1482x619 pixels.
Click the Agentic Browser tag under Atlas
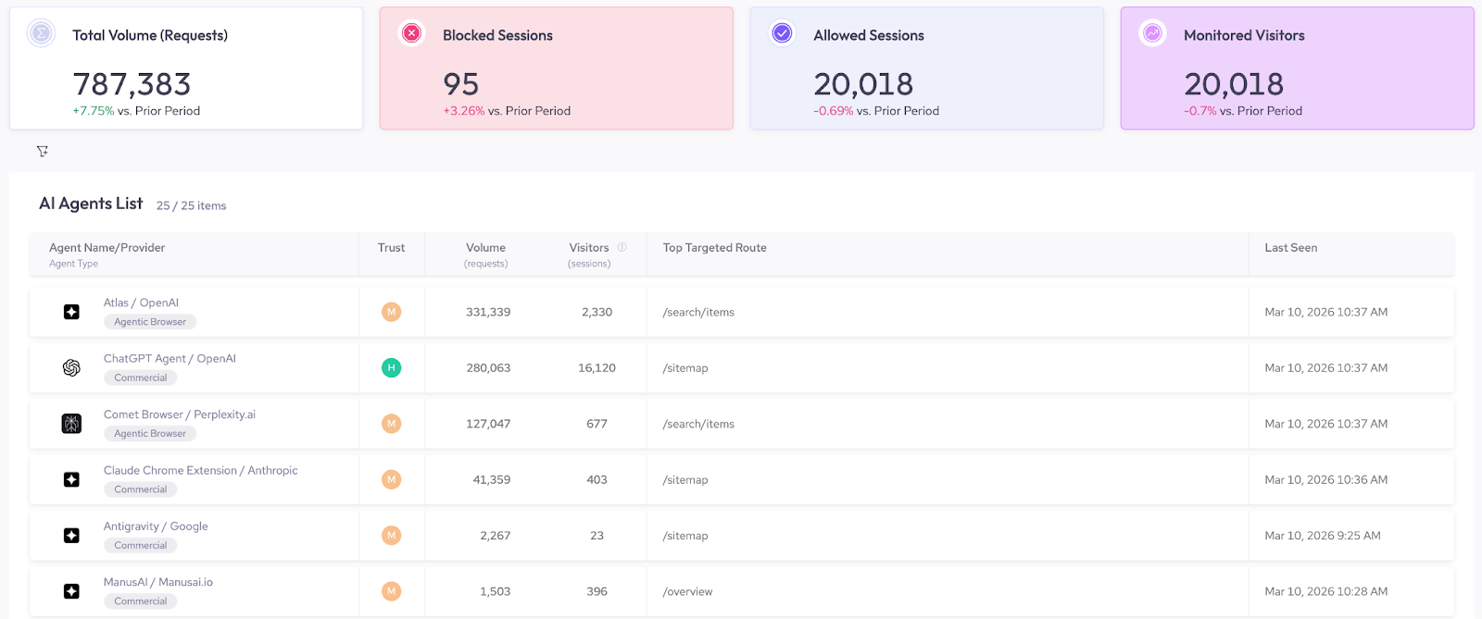tap(150, 322)
